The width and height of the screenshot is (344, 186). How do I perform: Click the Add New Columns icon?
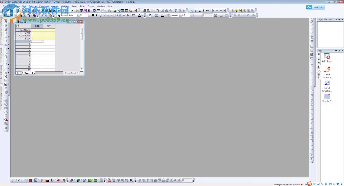coord(136,11)
